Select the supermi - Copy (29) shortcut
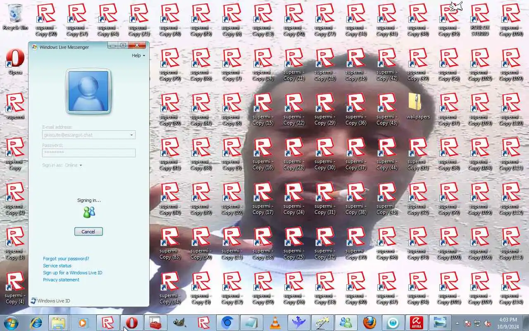 click(325, 109)
